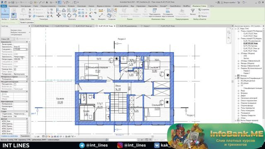Switch to the Разрез 1 view tab
The width and height of the screenshot is (265, 149).
(147, 26)
